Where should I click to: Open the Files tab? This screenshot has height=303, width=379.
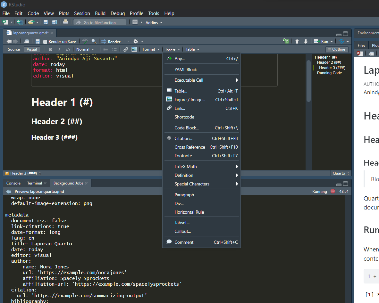click(361, 45)
